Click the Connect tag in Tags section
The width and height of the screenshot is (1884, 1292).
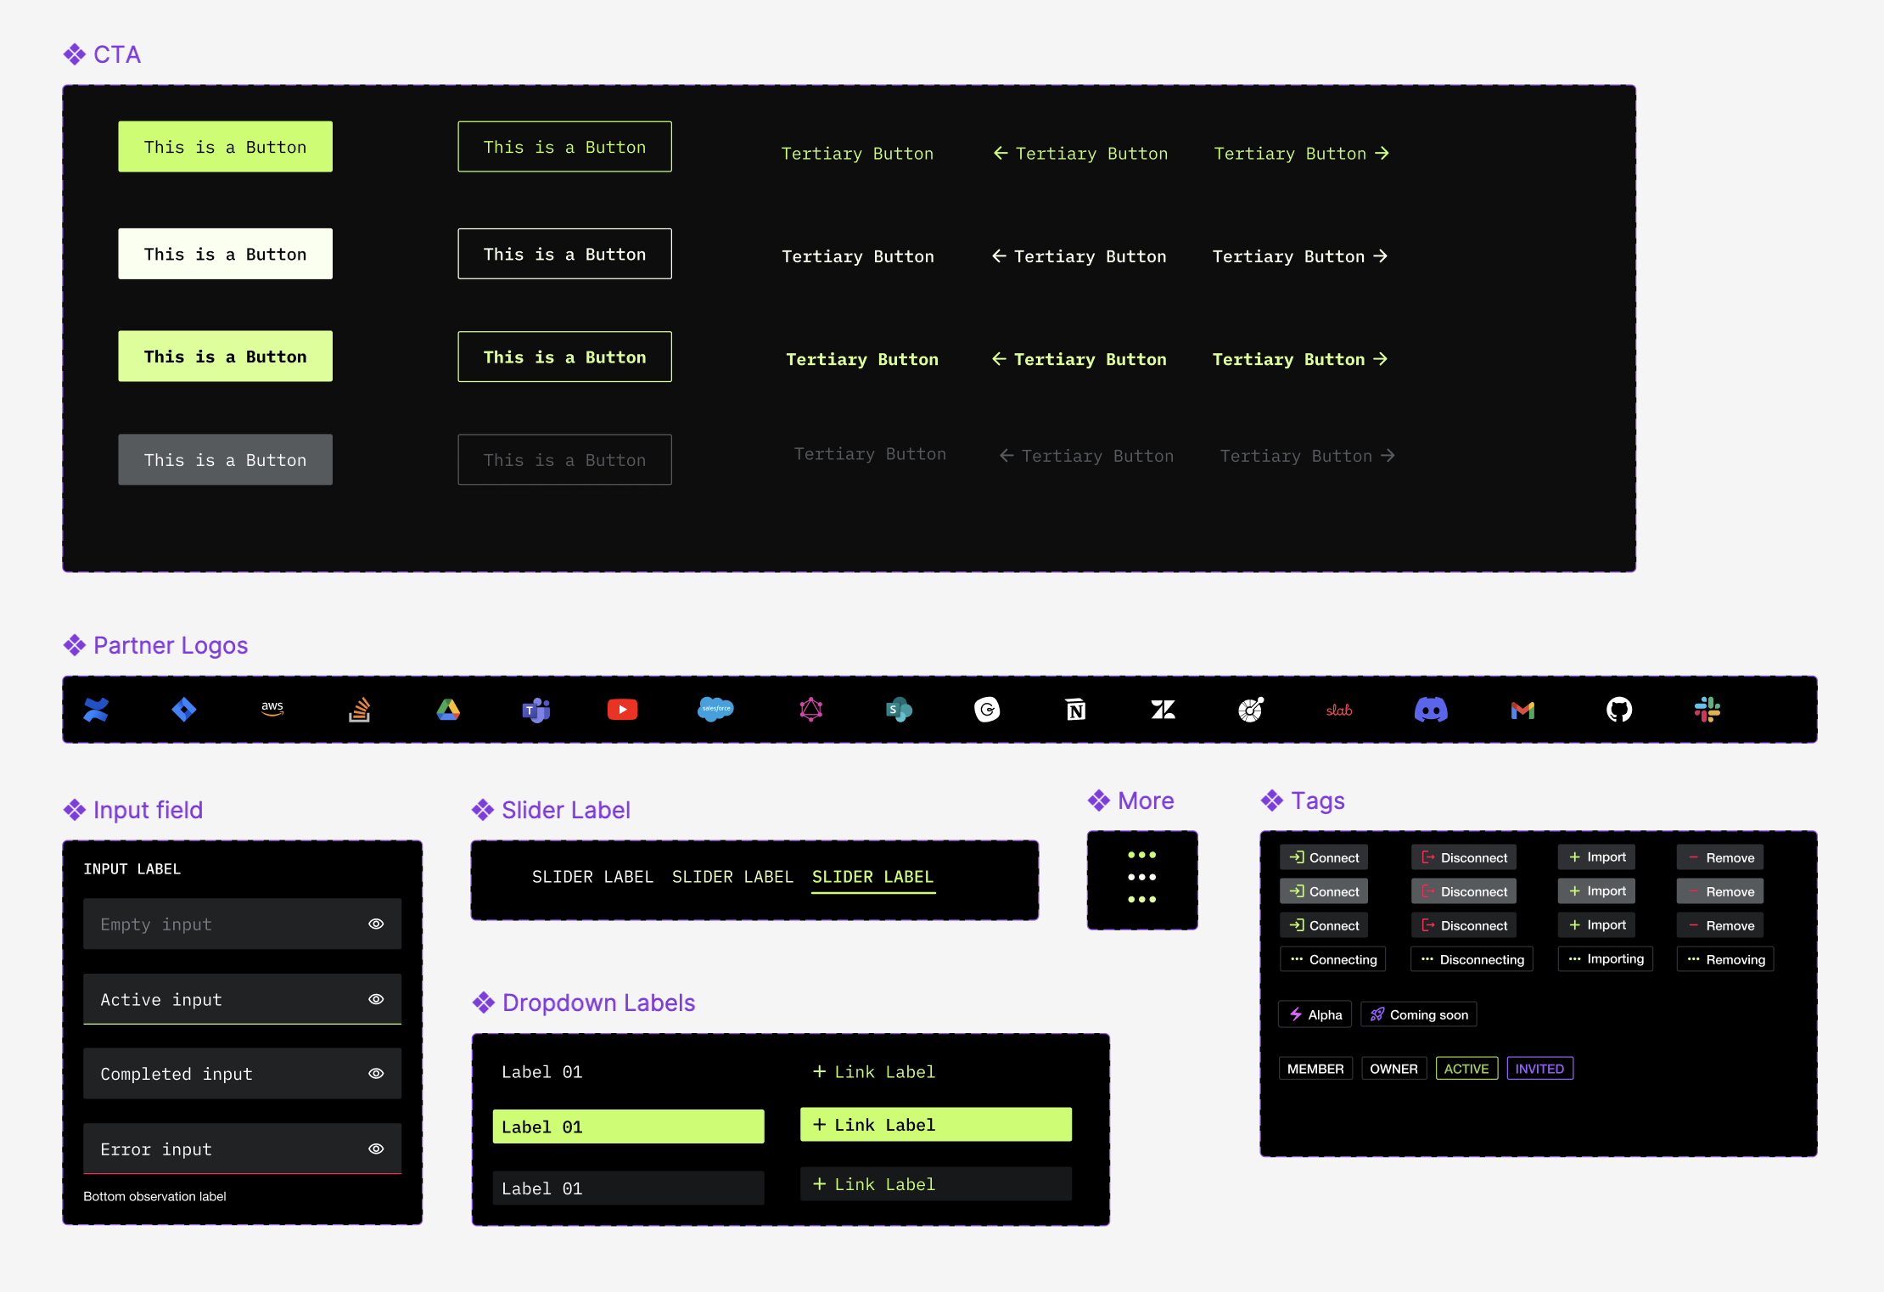1323,857
